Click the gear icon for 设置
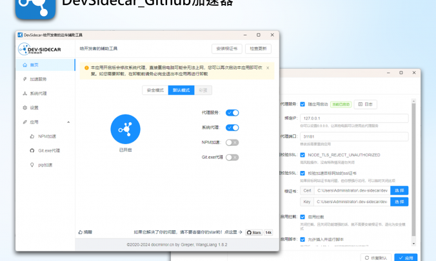Image resolution: width=436 pixels, height=261 pixels. click(25, 107)
